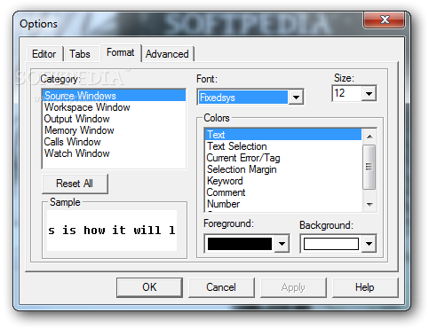The width and height of the screenshot is (429, 329).
Task: Select Text in Colors list
Action: point(283,134)
